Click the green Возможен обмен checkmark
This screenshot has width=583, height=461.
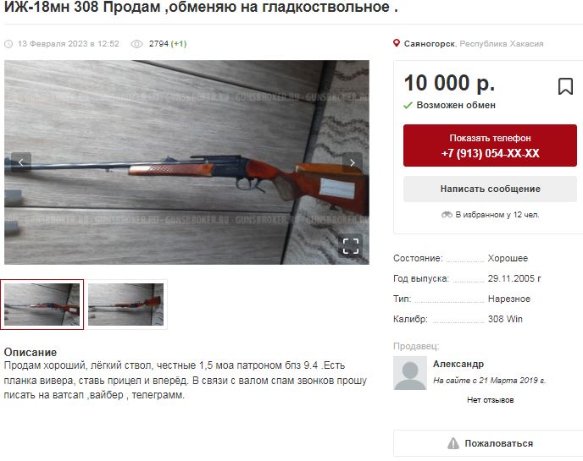pos(408,106)
